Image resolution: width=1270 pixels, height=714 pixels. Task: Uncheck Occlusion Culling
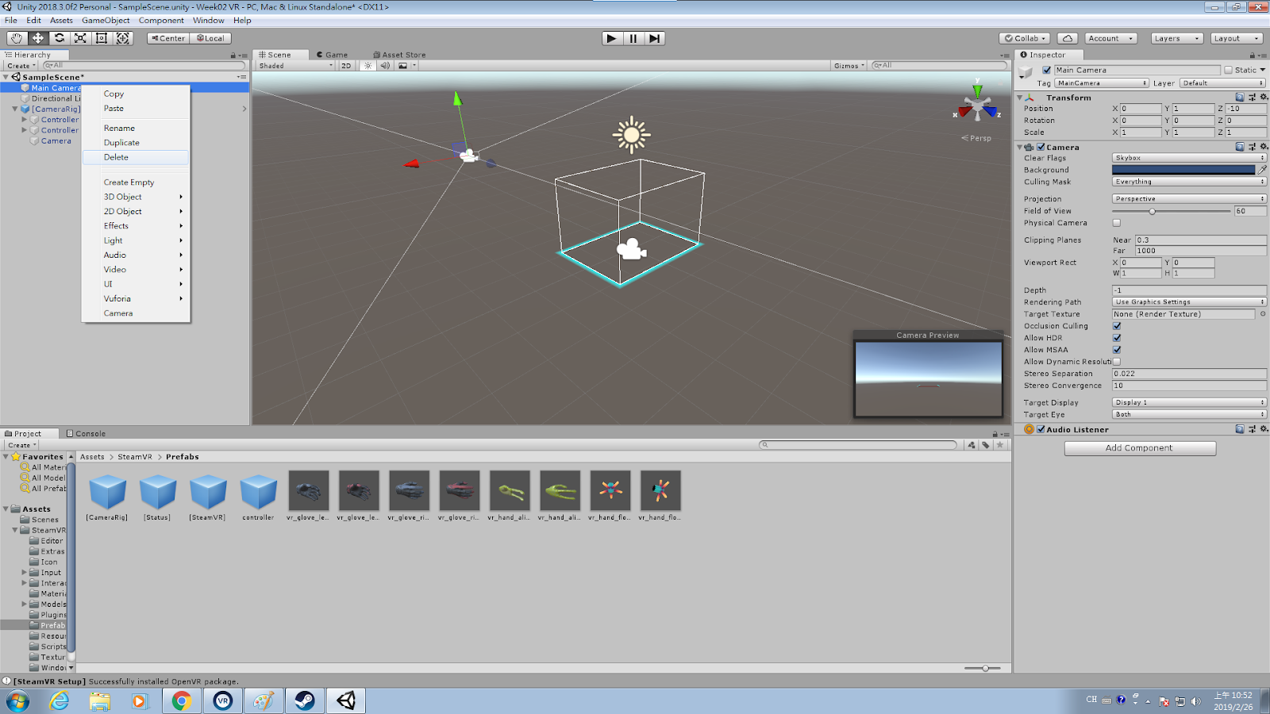point(1117,326)
